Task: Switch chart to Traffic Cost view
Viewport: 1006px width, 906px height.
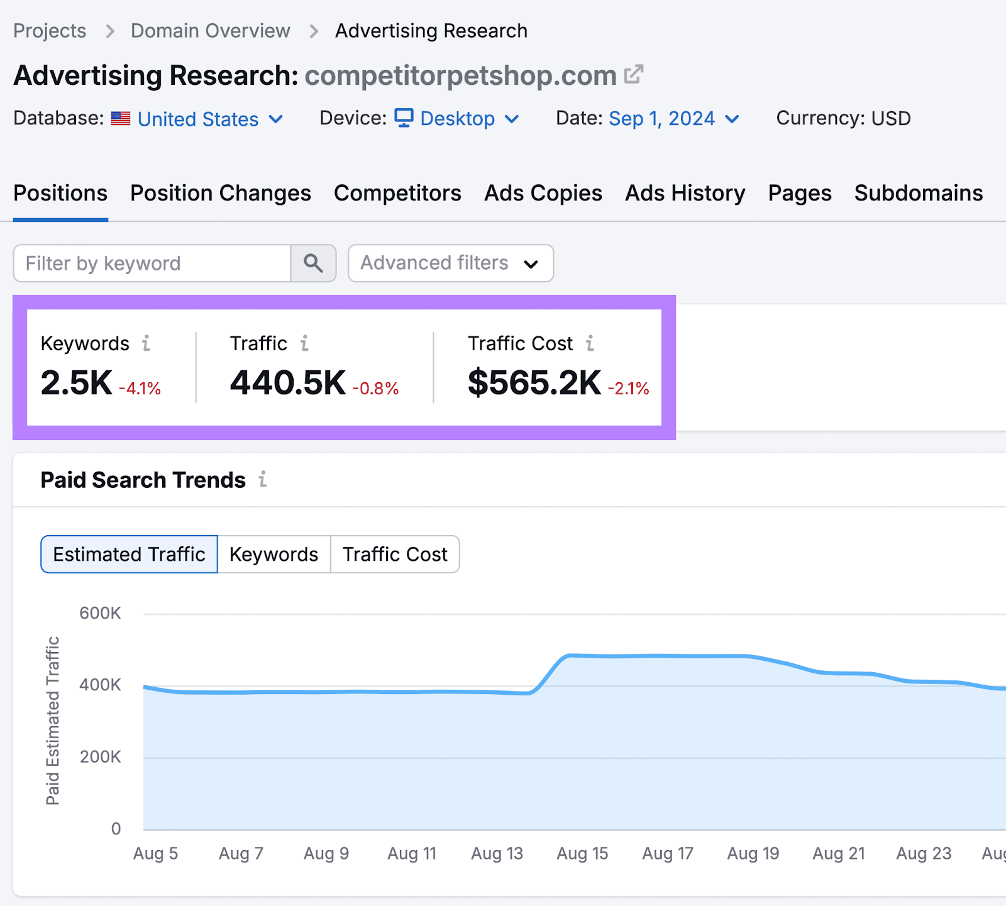Action: pos(394,554)
